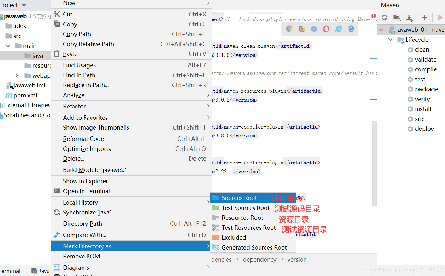
Task: Select the java folder in project tree
Action: coord(26,56)
